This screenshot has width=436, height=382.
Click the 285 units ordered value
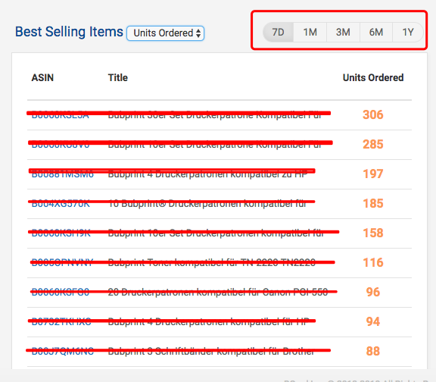373,144
